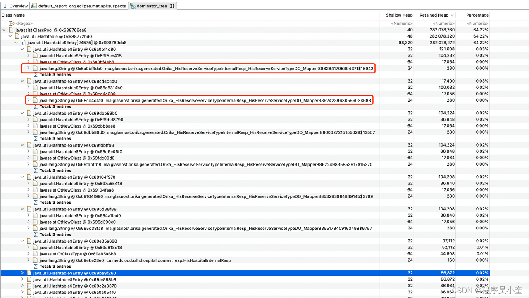Click the Hashtable$Entry[24575] array icon

[x=23, y=43]
